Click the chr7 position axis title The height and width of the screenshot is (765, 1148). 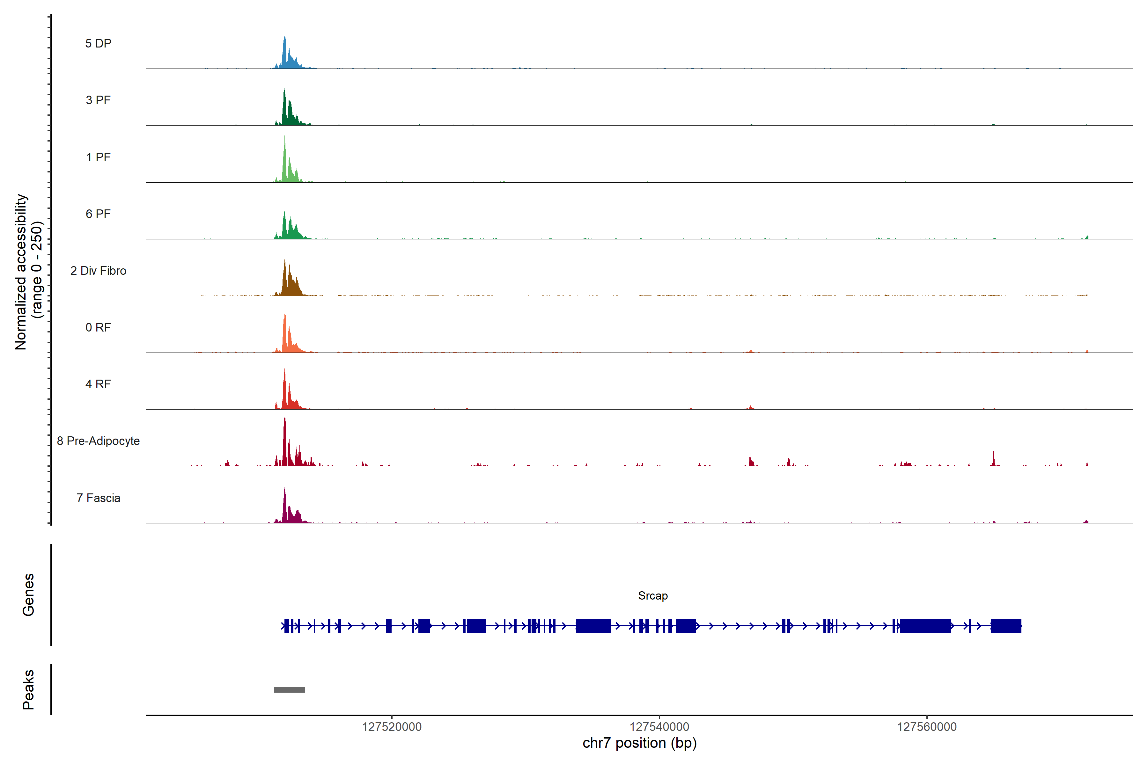(x=639, y=743)
